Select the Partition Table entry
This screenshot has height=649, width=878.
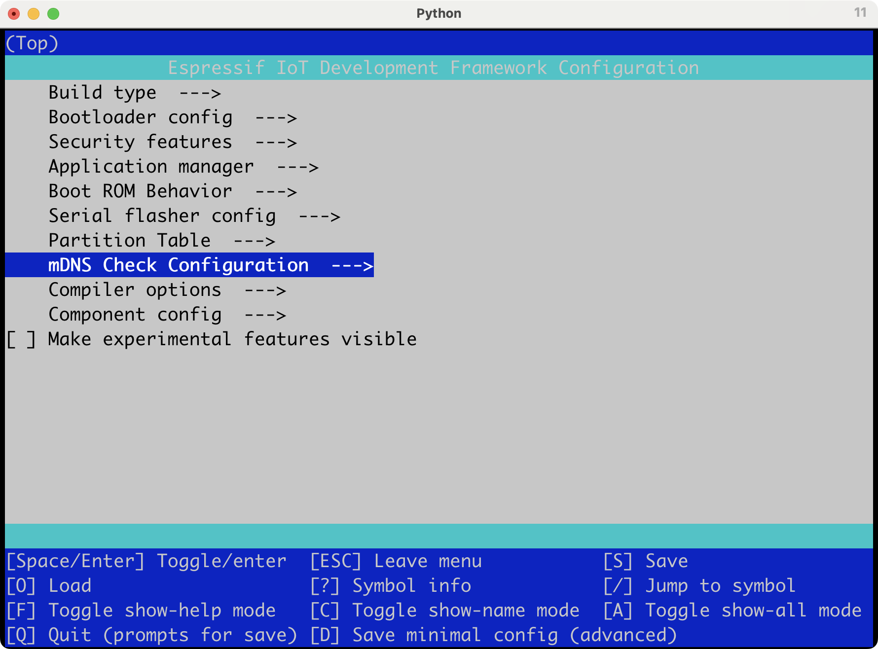(162, 241)
